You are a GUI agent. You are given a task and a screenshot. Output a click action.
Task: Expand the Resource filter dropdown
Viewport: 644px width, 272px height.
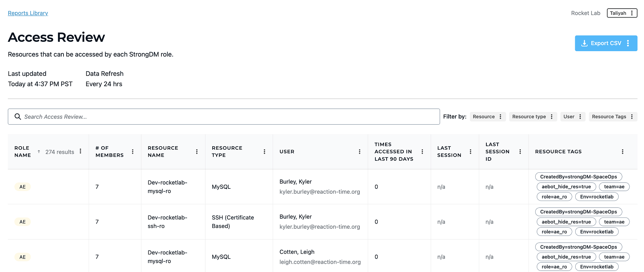[487, 117]
